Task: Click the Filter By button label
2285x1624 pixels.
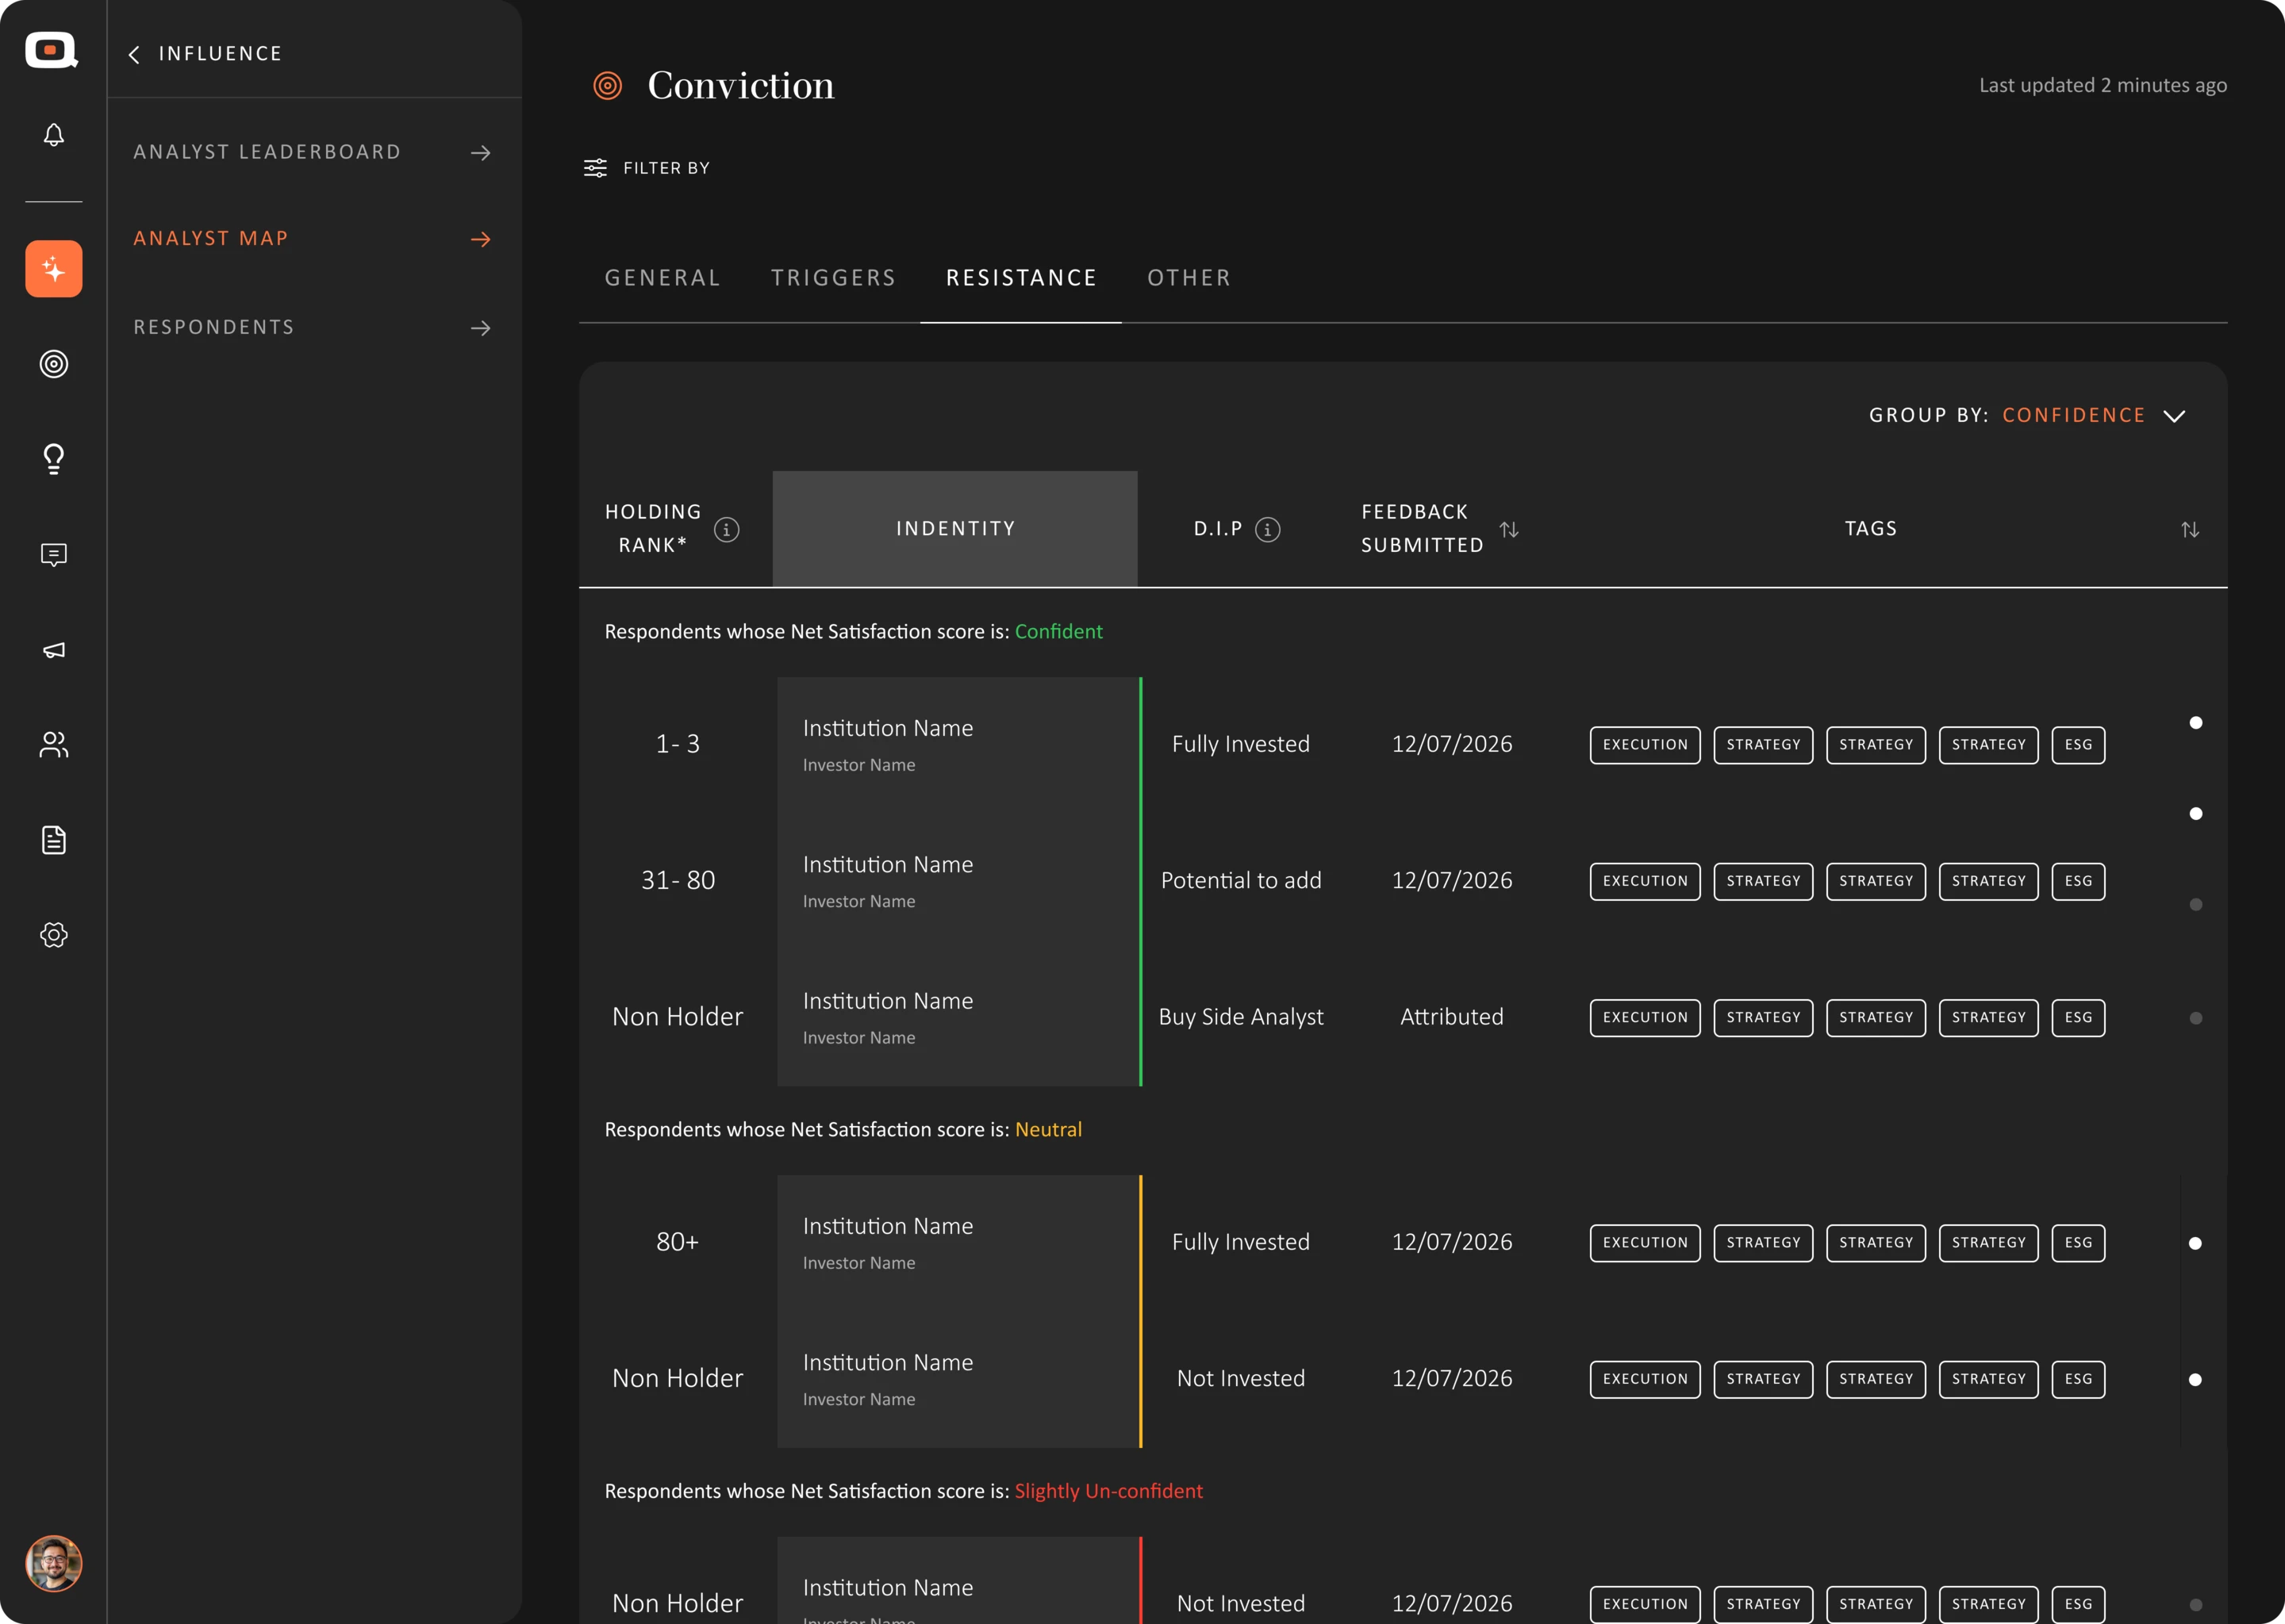Action: pos(666,168)
